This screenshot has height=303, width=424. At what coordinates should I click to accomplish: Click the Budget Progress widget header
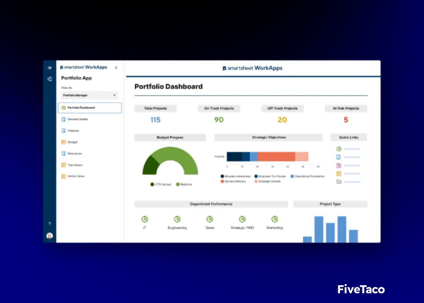[x=170, y=138]
